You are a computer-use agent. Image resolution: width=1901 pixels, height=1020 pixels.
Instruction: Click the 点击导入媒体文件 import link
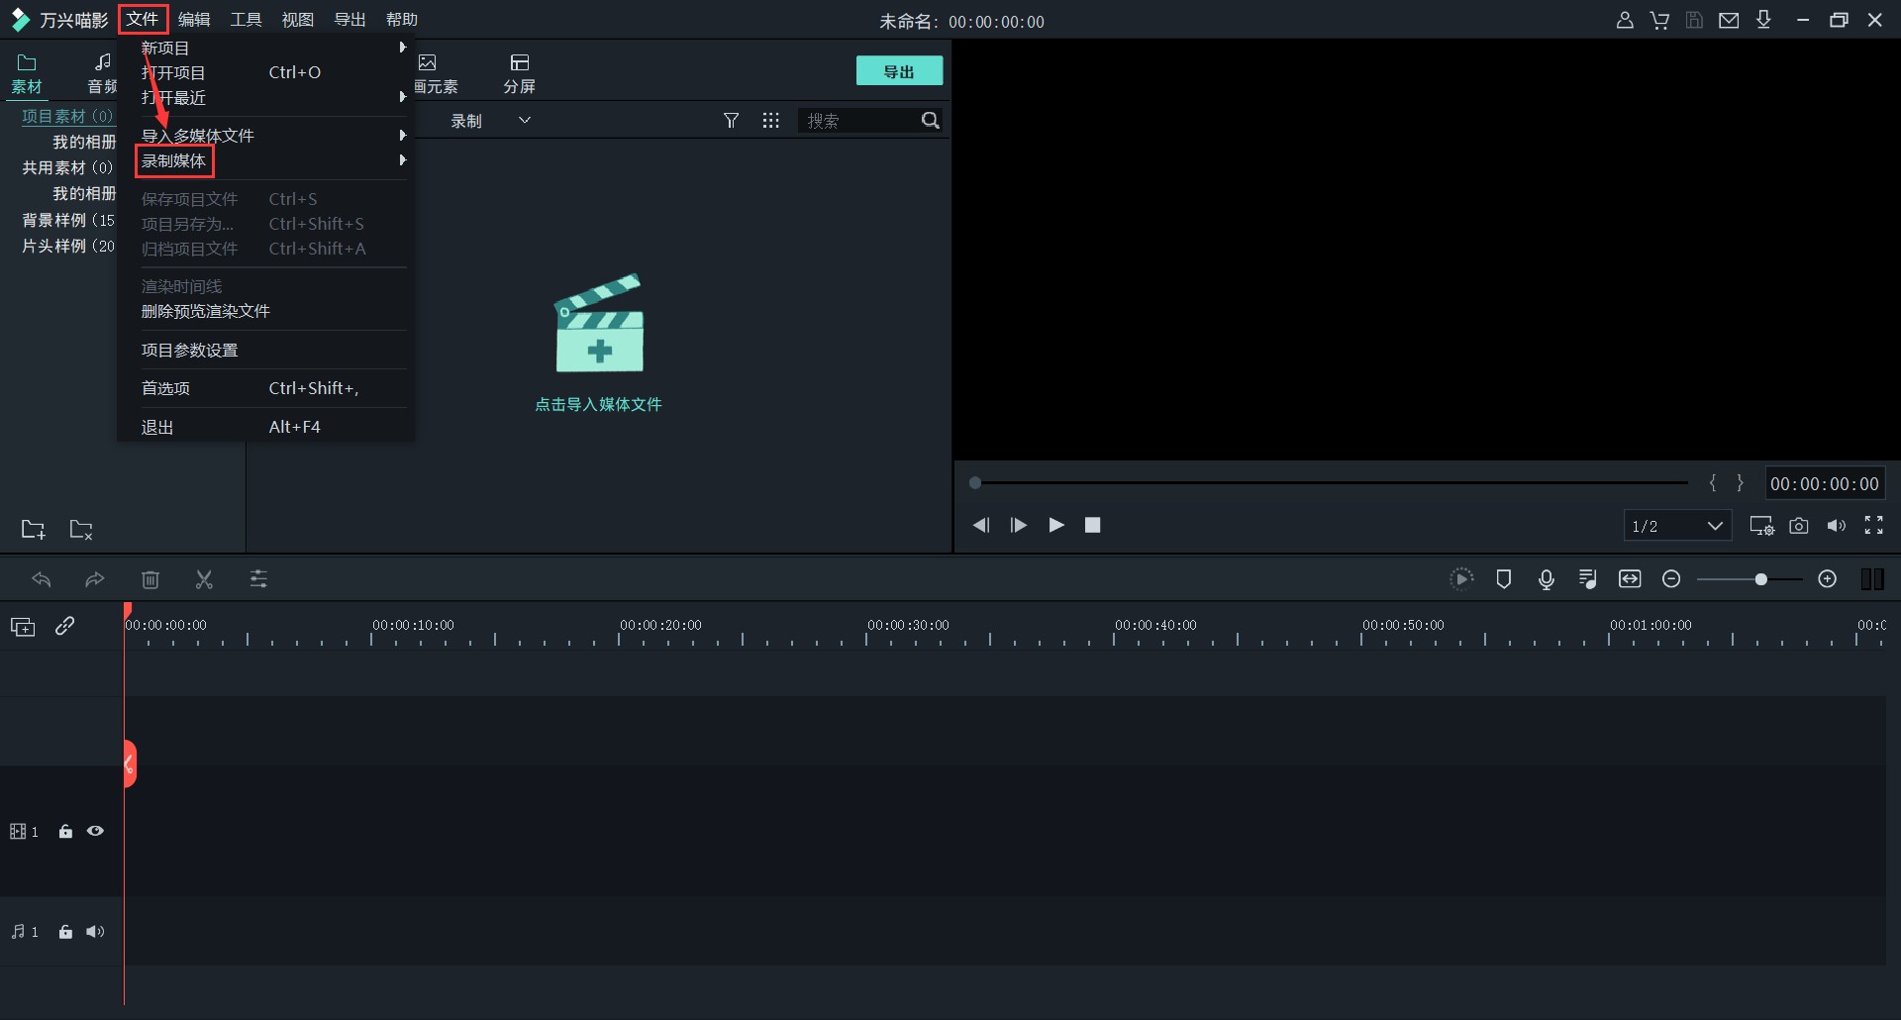(x=598, y=404)
